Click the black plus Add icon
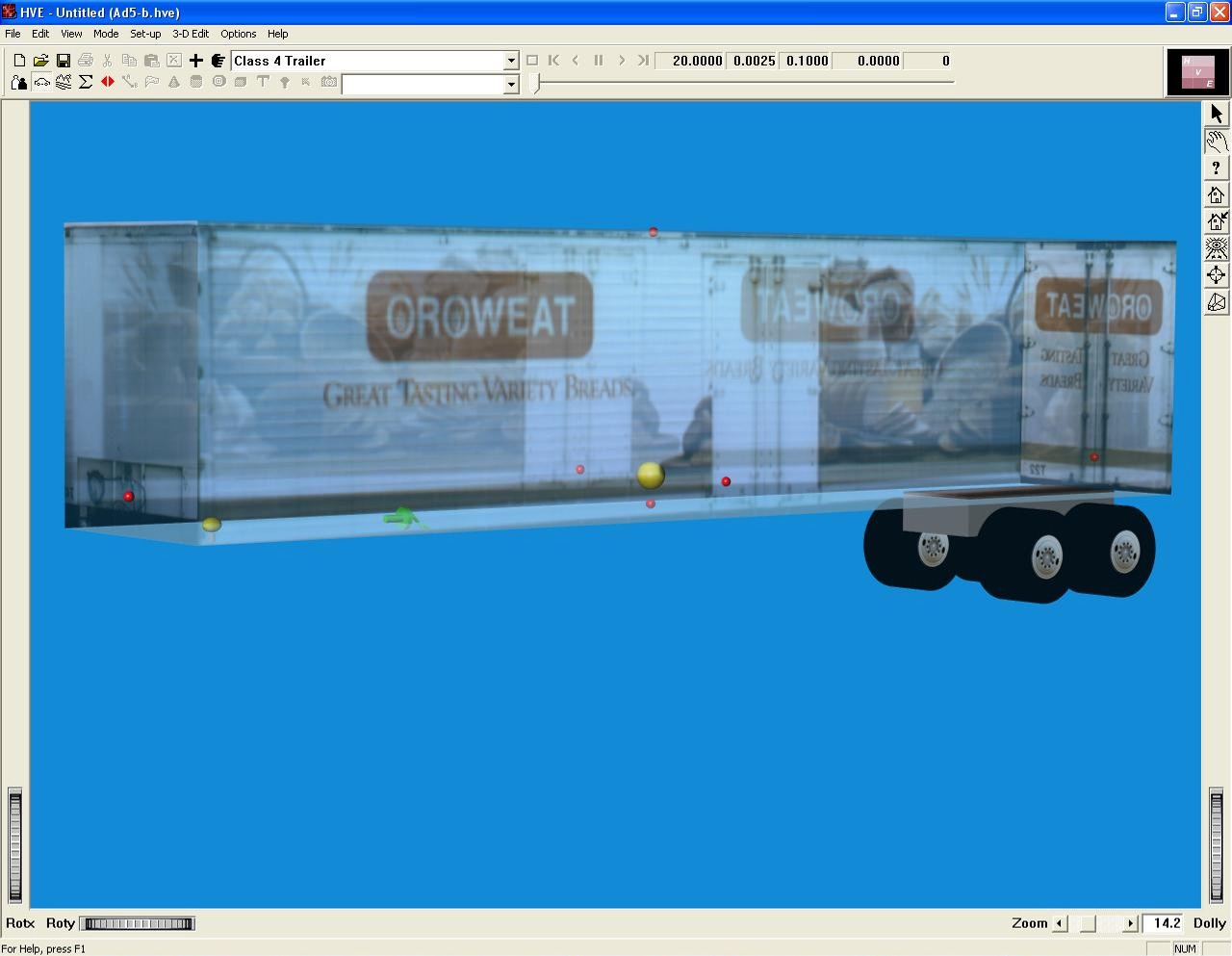This screenshot has width=1232, height=956. click(x=195, y=61)
